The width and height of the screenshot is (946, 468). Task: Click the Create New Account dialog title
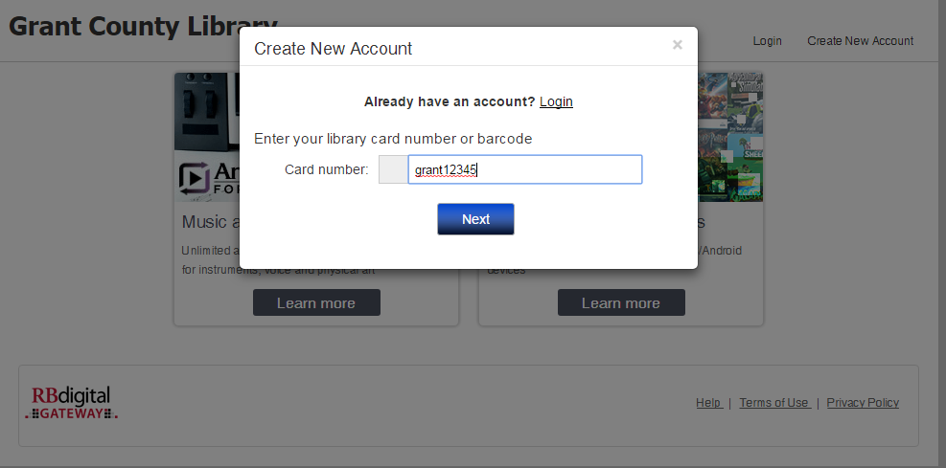(x=333, y=48)
